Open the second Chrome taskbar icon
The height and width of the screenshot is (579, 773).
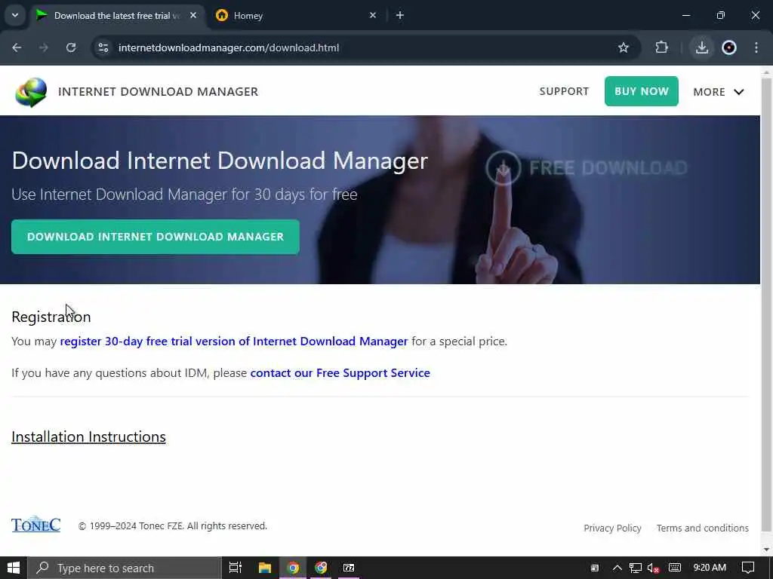321,568
